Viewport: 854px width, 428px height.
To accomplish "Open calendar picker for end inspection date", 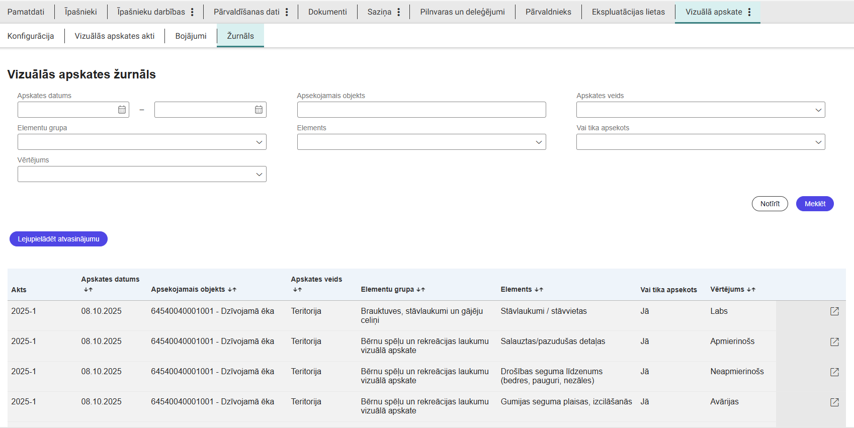I will coord(259,110).
